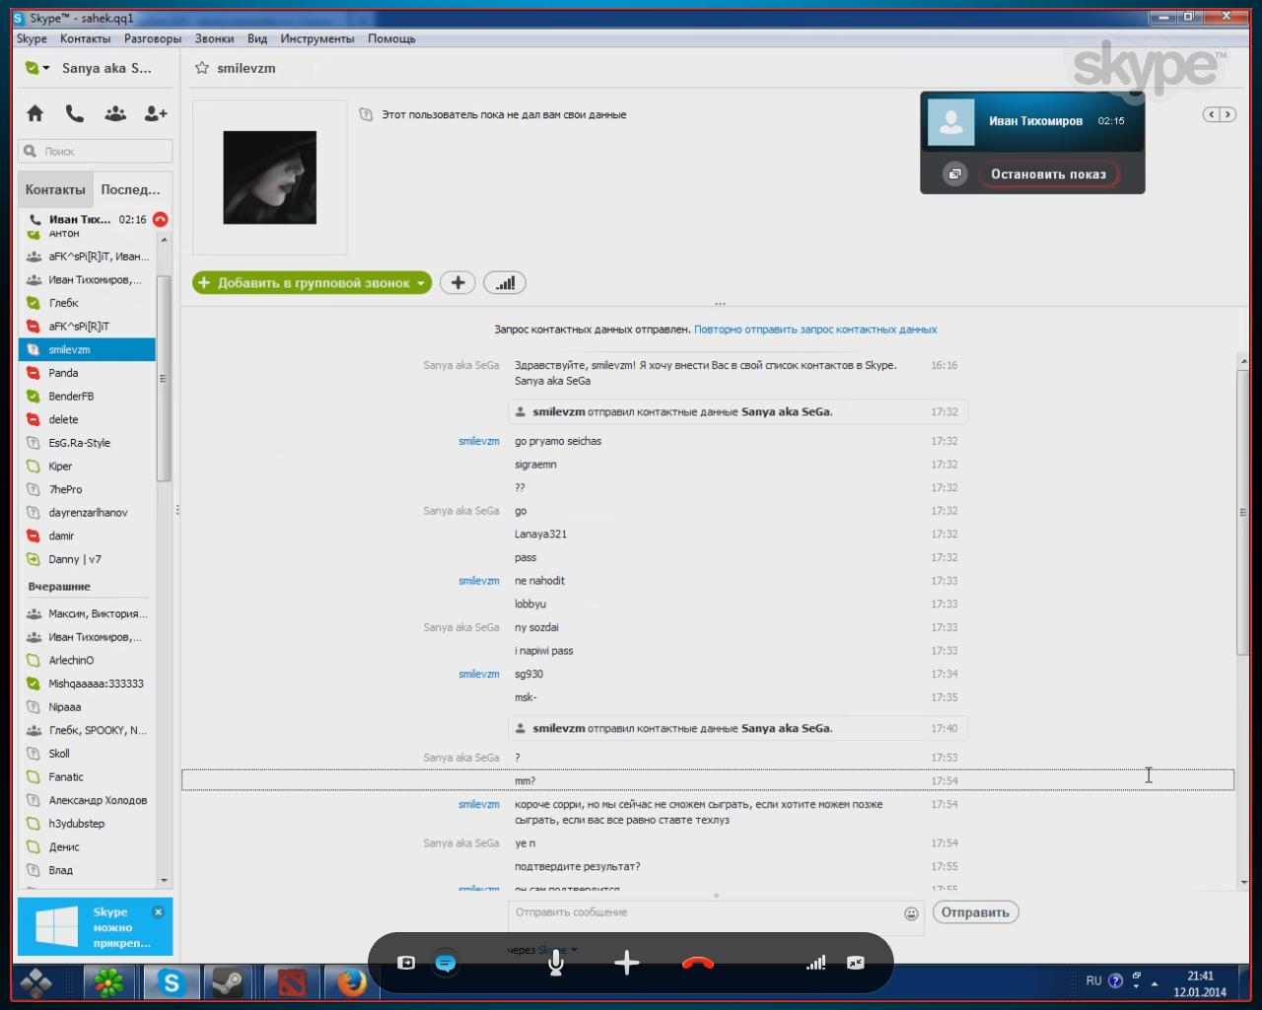Click the chat history scrollbar thumb
The image size is (1262, 1010).
click(x=1243, y=512)
